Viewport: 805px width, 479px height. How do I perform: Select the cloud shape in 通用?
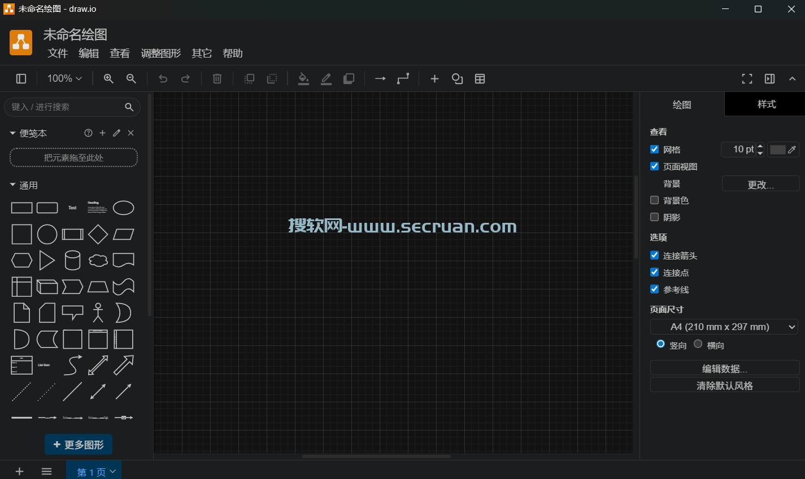98,260
